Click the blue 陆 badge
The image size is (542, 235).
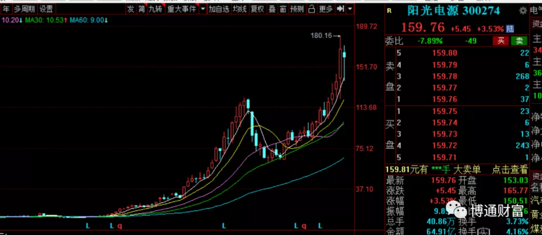509,29
